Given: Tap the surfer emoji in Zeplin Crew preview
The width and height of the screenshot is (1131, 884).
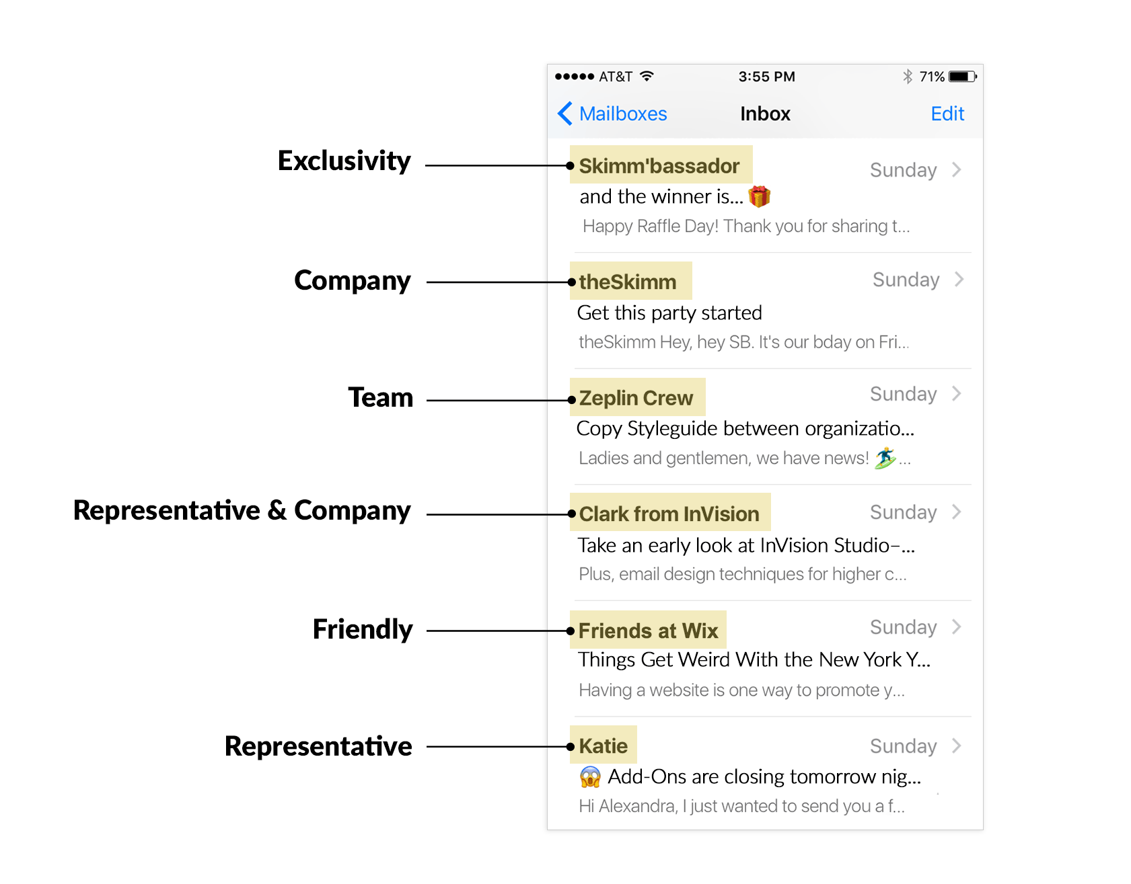Looking at the screenshot, I should point(885,458).
